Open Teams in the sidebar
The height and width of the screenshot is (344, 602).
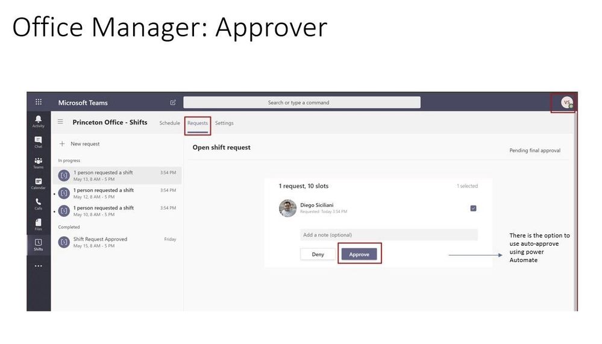(x=39, y=163)
